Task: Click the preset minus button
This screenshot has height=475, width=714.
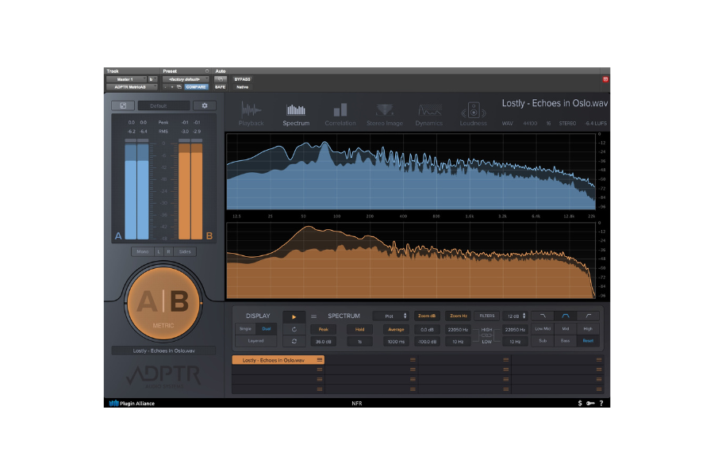Action: click(x=165, y=87)
